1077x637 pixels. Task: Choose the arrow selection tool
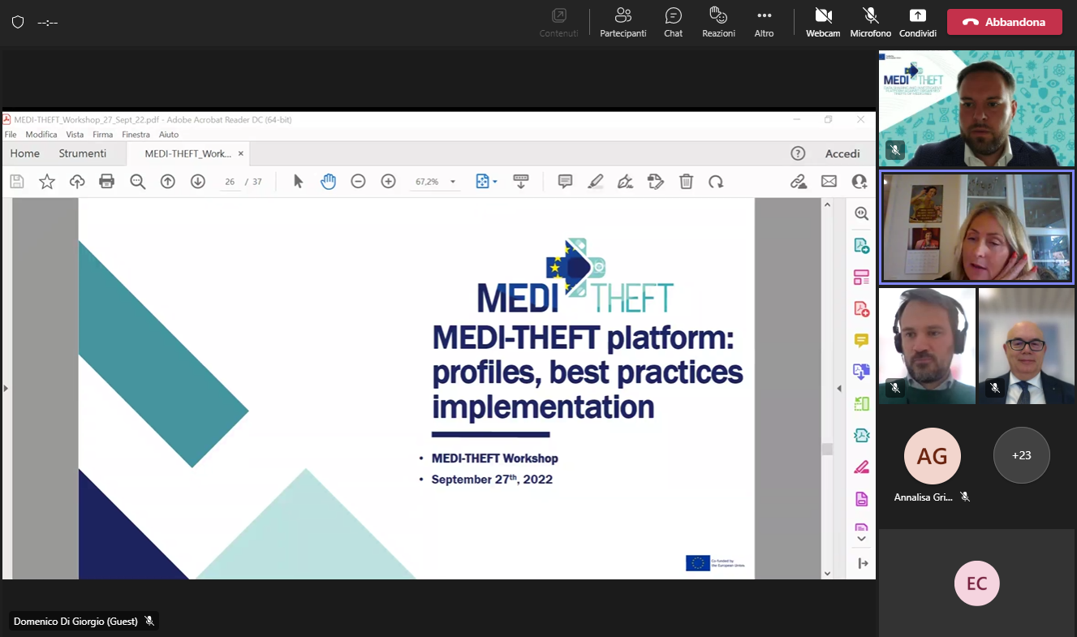click(x=298, y=182)
